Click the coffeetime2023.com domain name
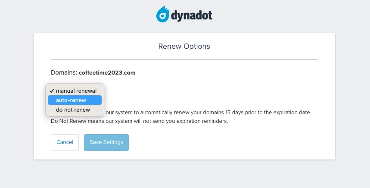370x188 pixels. pos(107,72)
